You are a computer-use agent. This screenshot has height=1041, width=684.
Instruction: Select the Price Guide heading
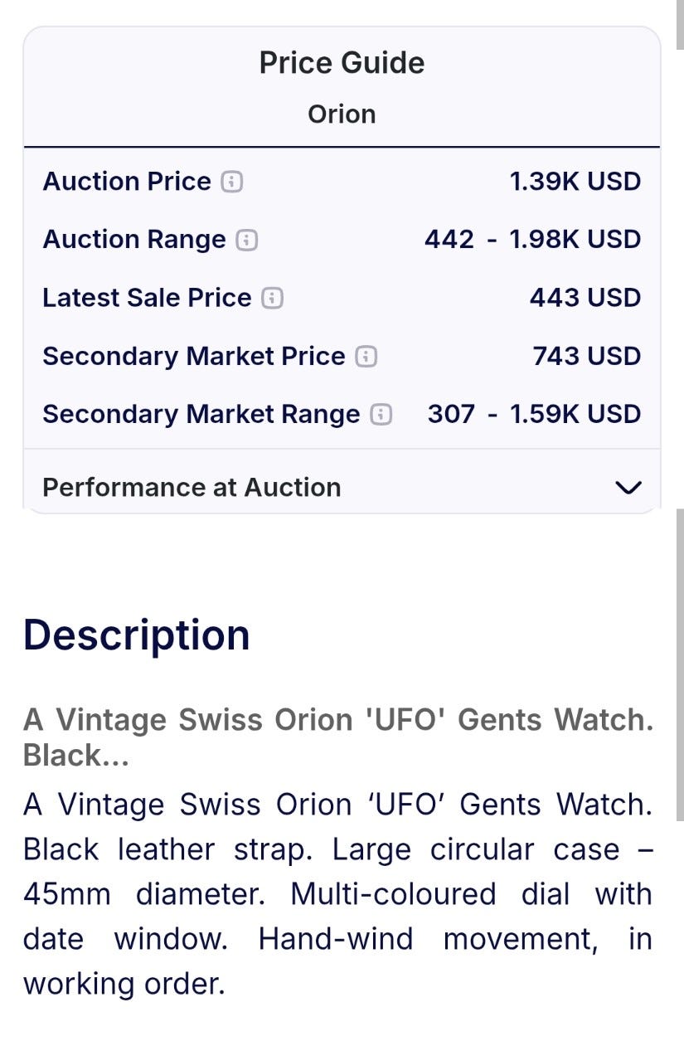click(342, 63)
